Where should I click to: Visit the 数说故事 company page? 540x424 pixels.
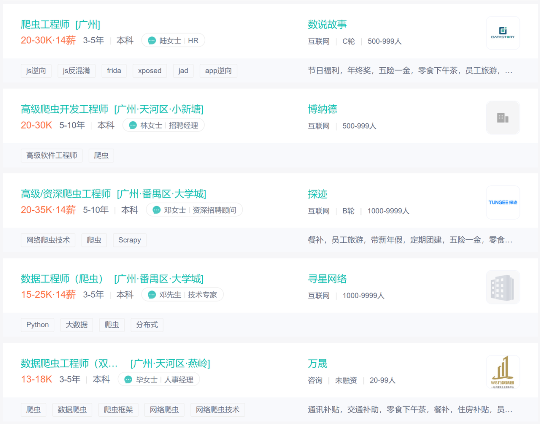pyautogui.click(x=327, y=24)
